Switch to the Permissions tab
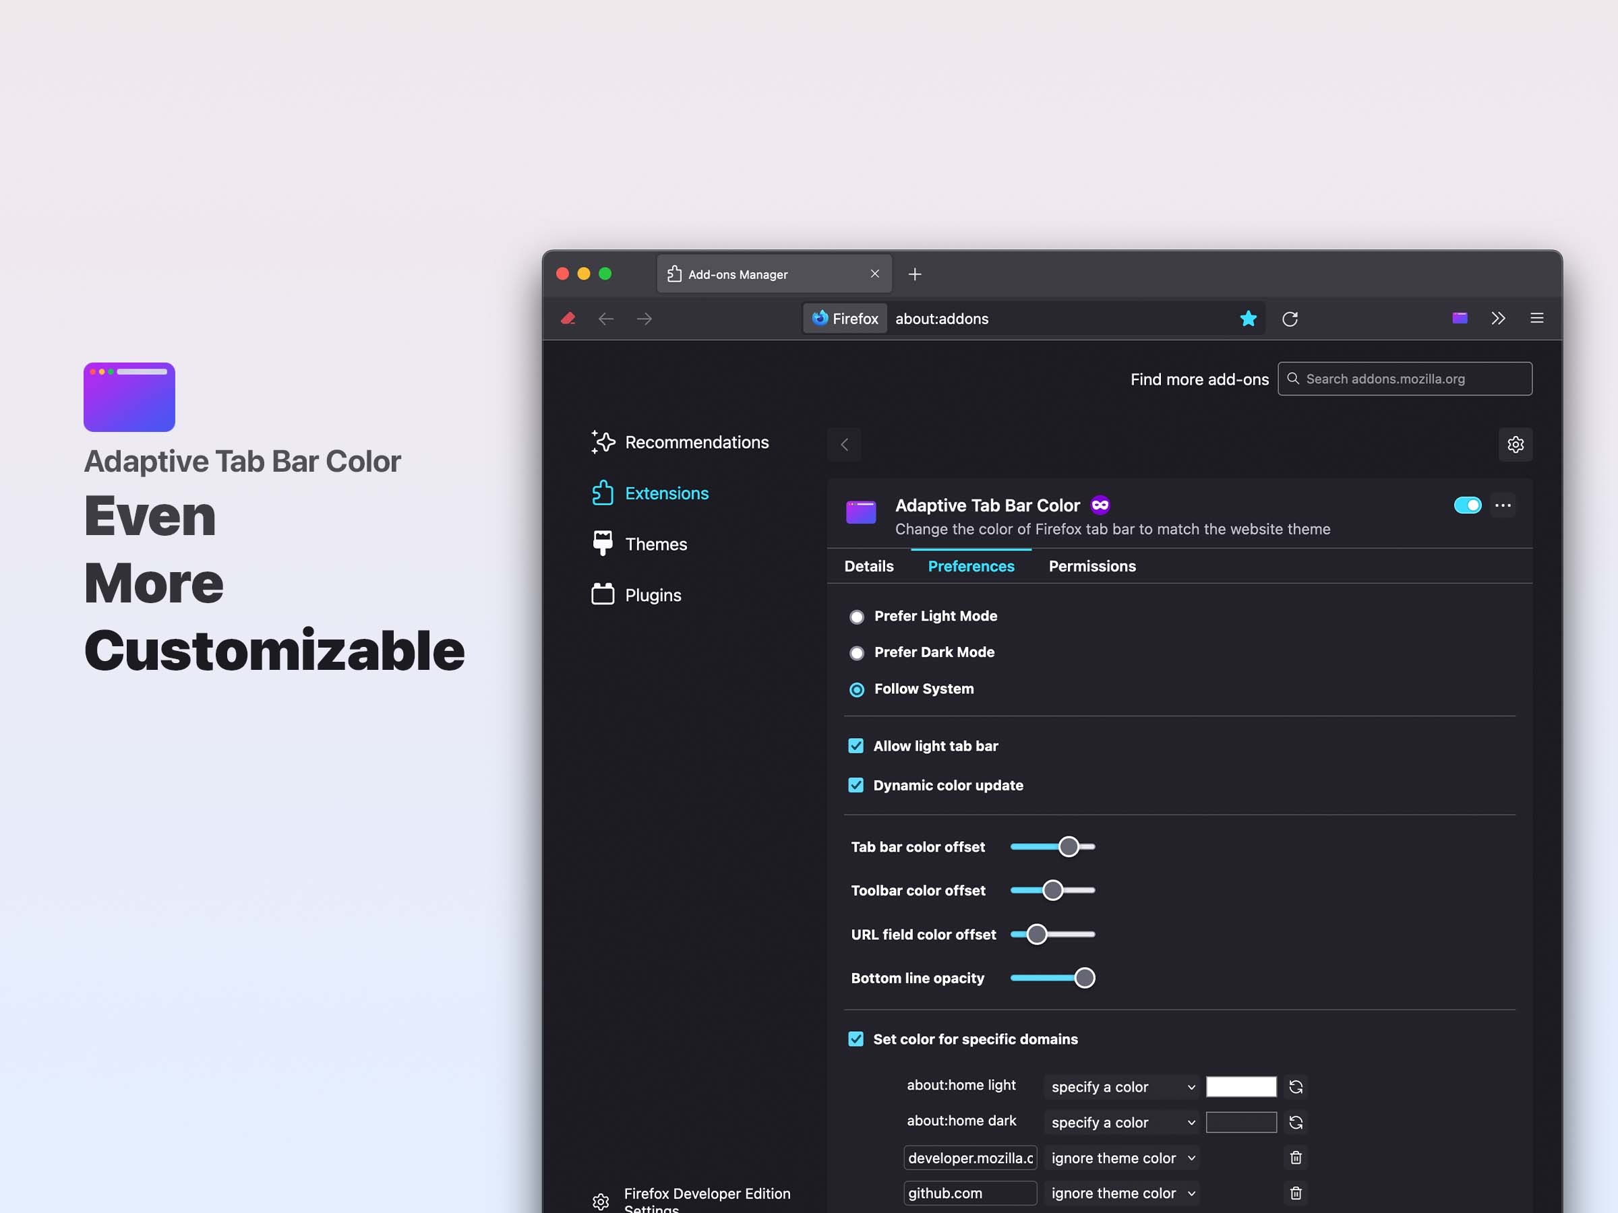The height and width of the screenshot is (1213, 1618). pos(1092,566)
